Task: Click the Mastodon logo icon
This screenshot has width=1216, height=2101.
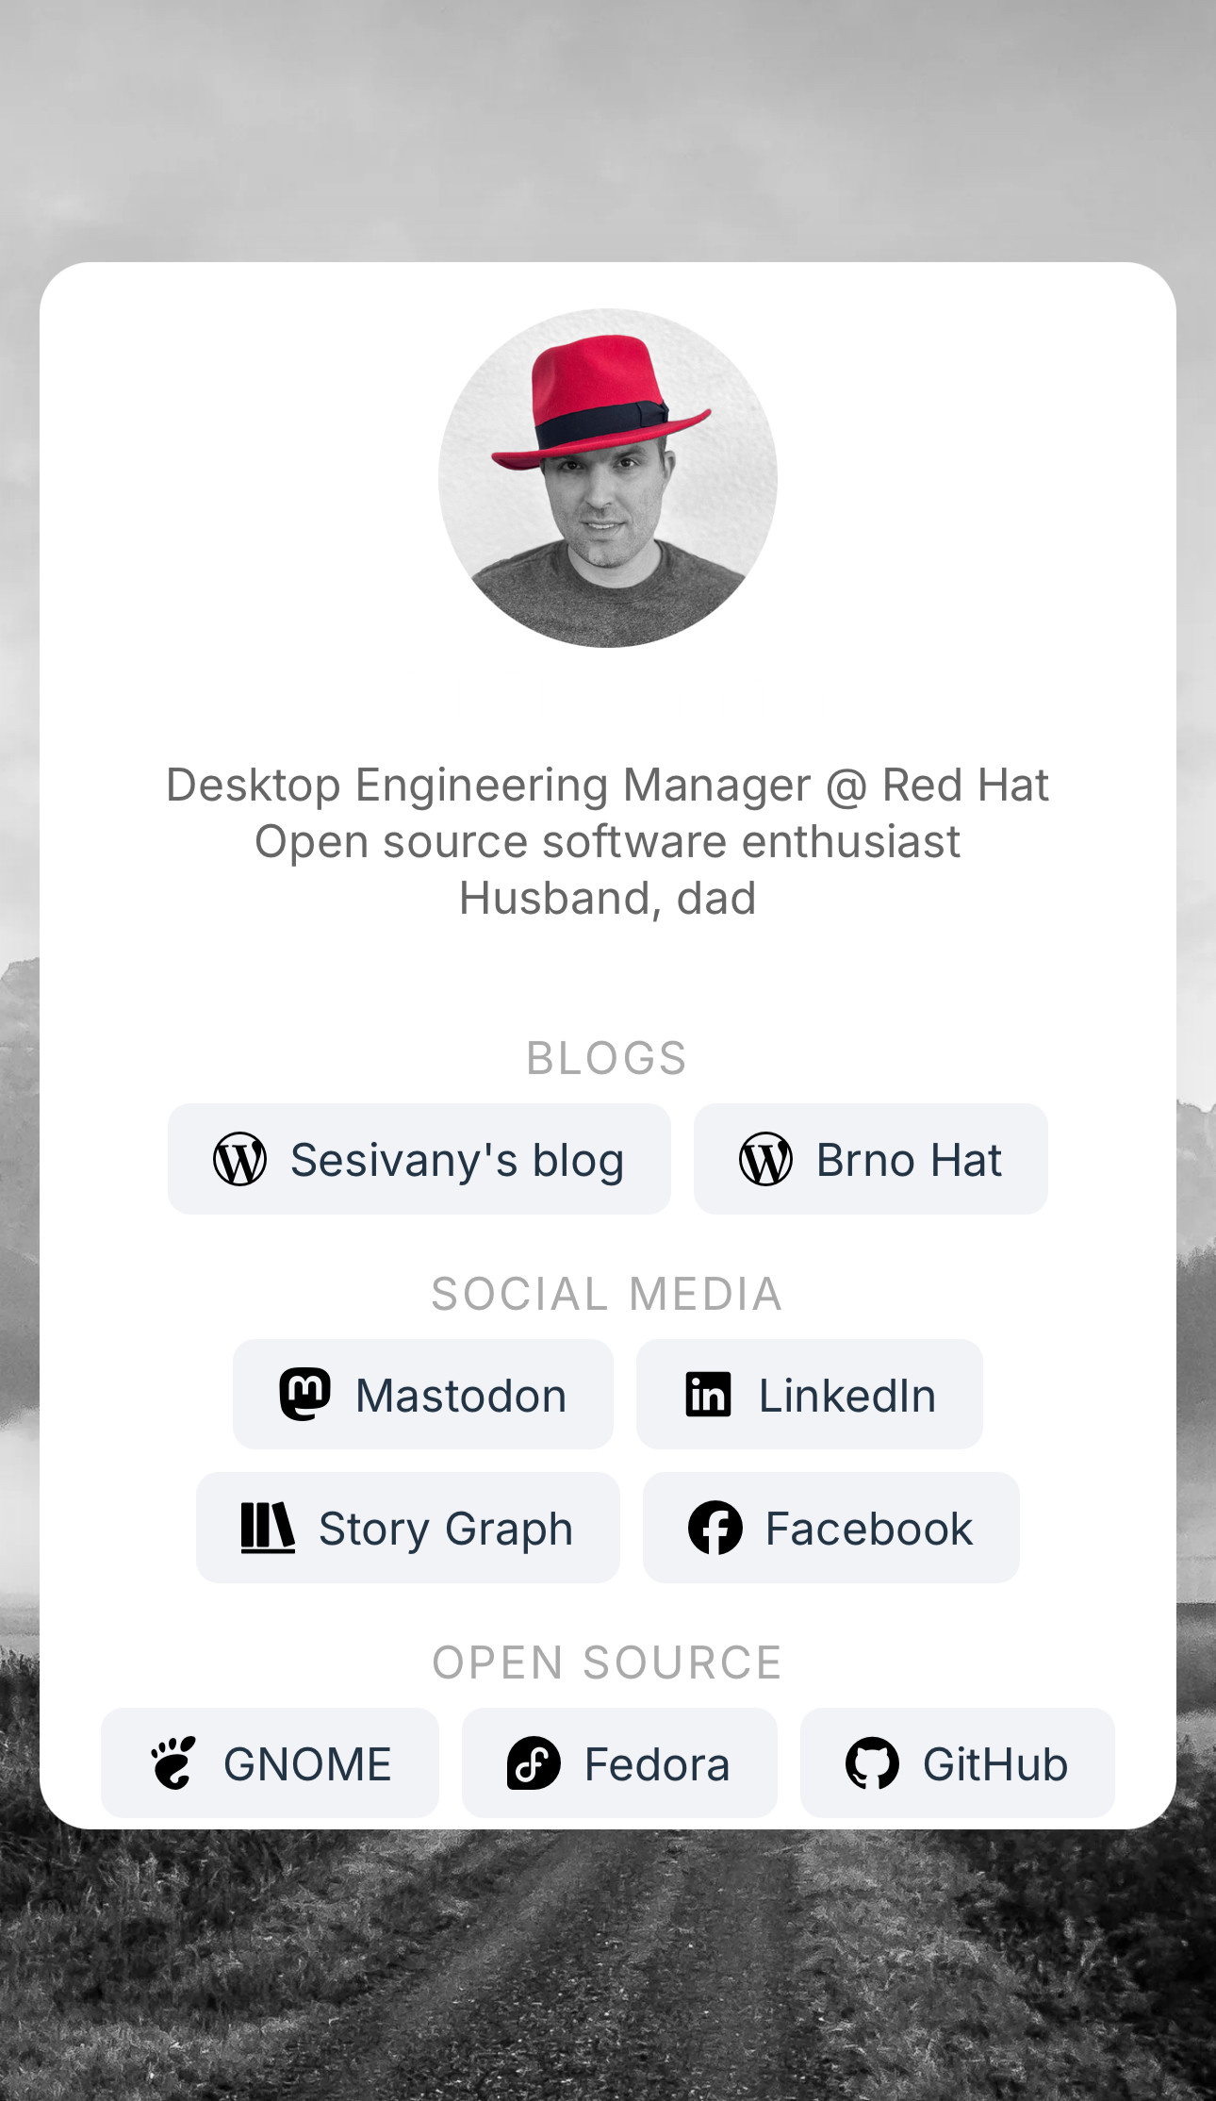Action: 305,1394
